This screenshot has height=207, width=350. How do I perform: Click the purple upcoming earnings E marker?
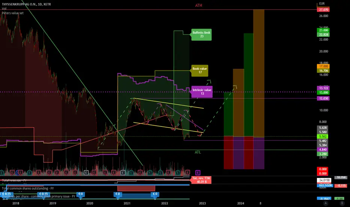coord(198,172)
